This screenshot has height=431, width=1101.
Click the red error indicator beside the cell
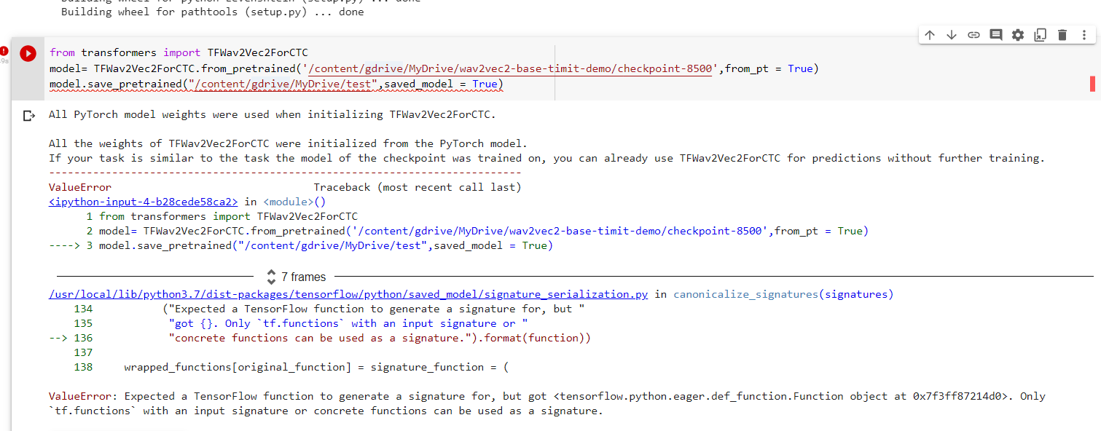pos(5,51)
